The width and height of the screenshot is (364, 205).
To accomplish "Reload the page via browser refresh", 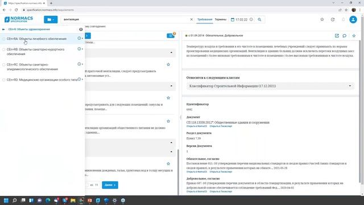I will [16, 10].
